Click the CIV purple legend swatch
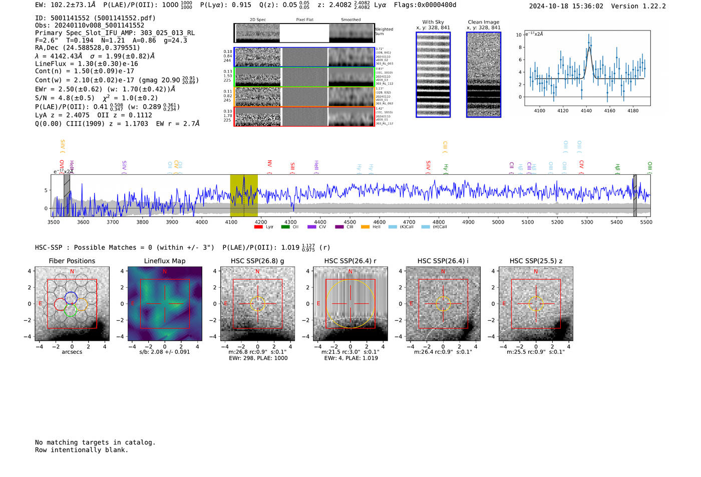Viewport: 701px width, 477px height. click(x=312, y=227)
